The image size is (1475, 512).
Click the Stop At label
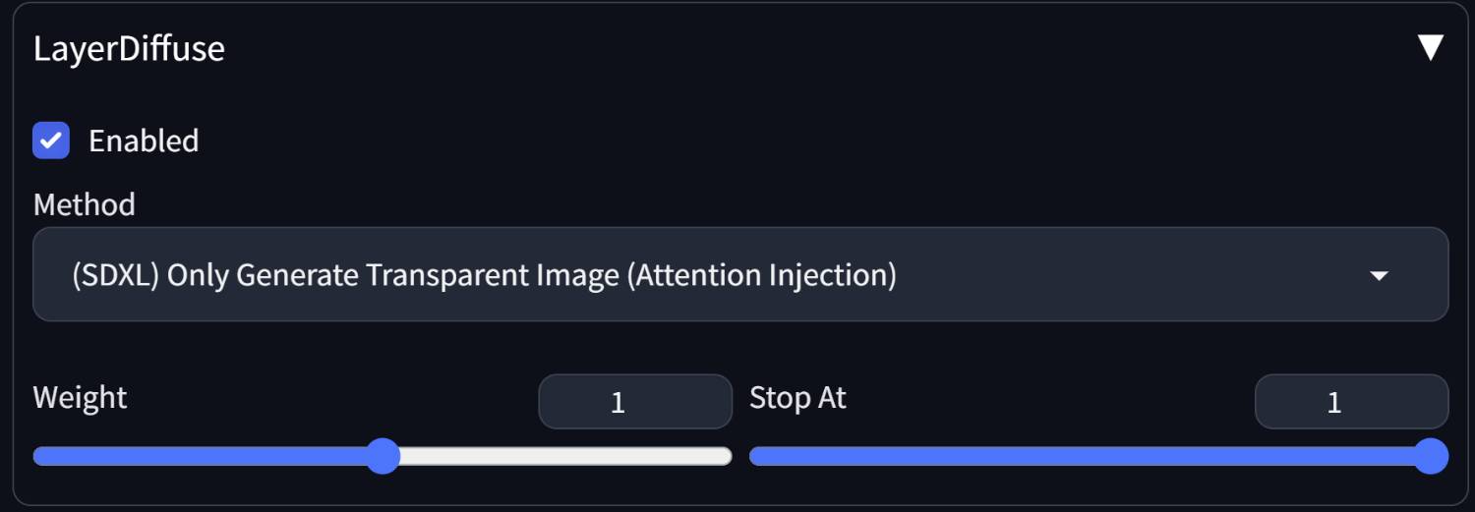point(797,398)
